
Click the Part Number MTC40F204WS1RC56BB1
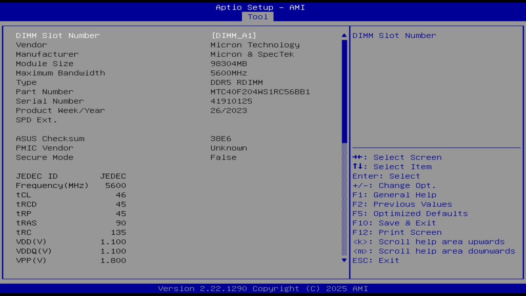click(260, 92)
